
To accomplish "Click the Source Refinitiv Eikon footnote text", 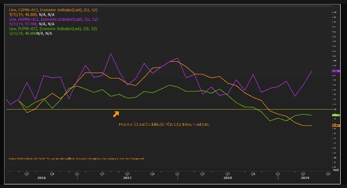I will tap(76, 158).
